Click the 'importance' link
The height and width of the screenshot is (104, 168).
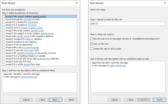coord(33,22)
